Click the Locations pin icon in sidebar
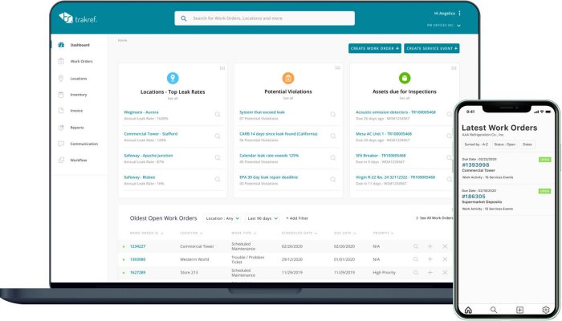 click(61, 78)
